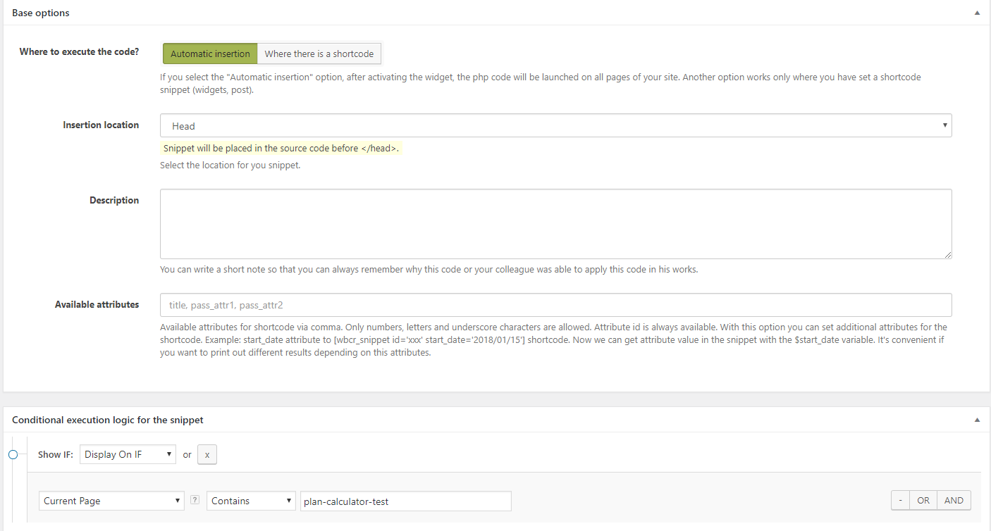This screenshot has width=991, height=531.
Task: Focus the Available attributes input field
Action: click(x=555, y=305)
